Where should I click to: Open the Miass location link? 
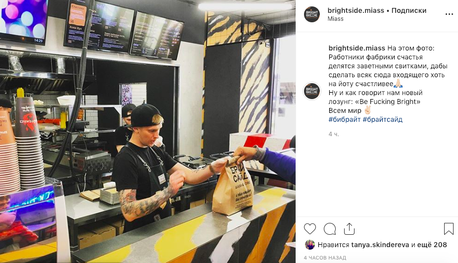335,19
